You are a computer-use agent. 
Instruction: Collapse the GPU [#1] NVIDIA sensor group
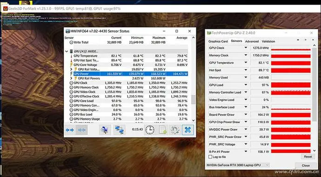(x=67, y=52)
